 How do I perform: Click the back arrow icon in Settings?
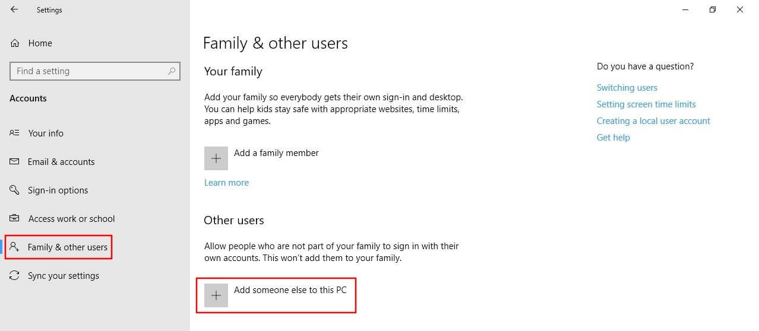pyautogui.click(x=14, y=9)
